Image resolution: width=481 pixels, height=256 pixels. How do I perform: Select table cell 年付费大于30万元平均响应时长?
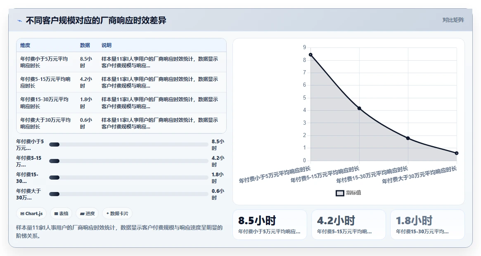pyautogui.click(x=45, y=123)
